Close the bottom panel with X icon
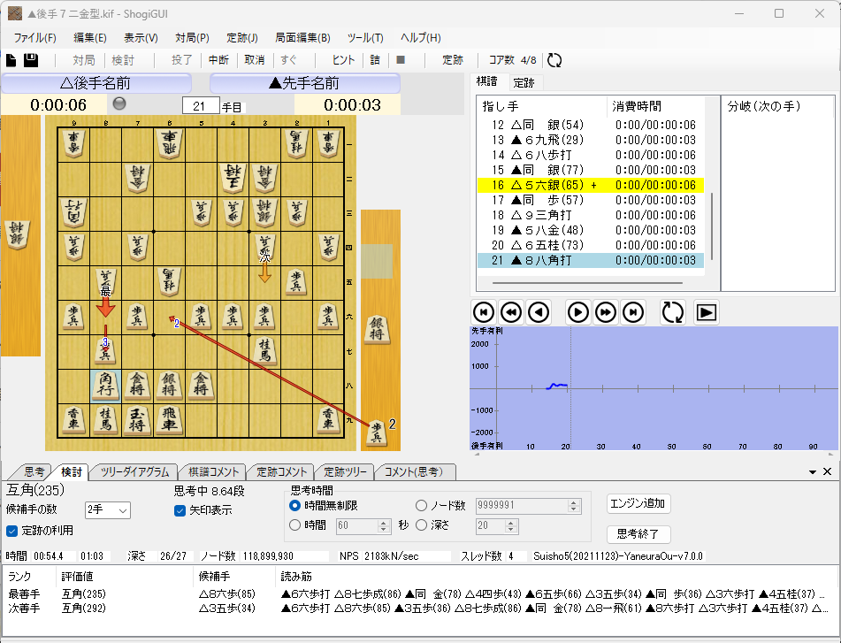Screen dimensions: 841x643 827,471
